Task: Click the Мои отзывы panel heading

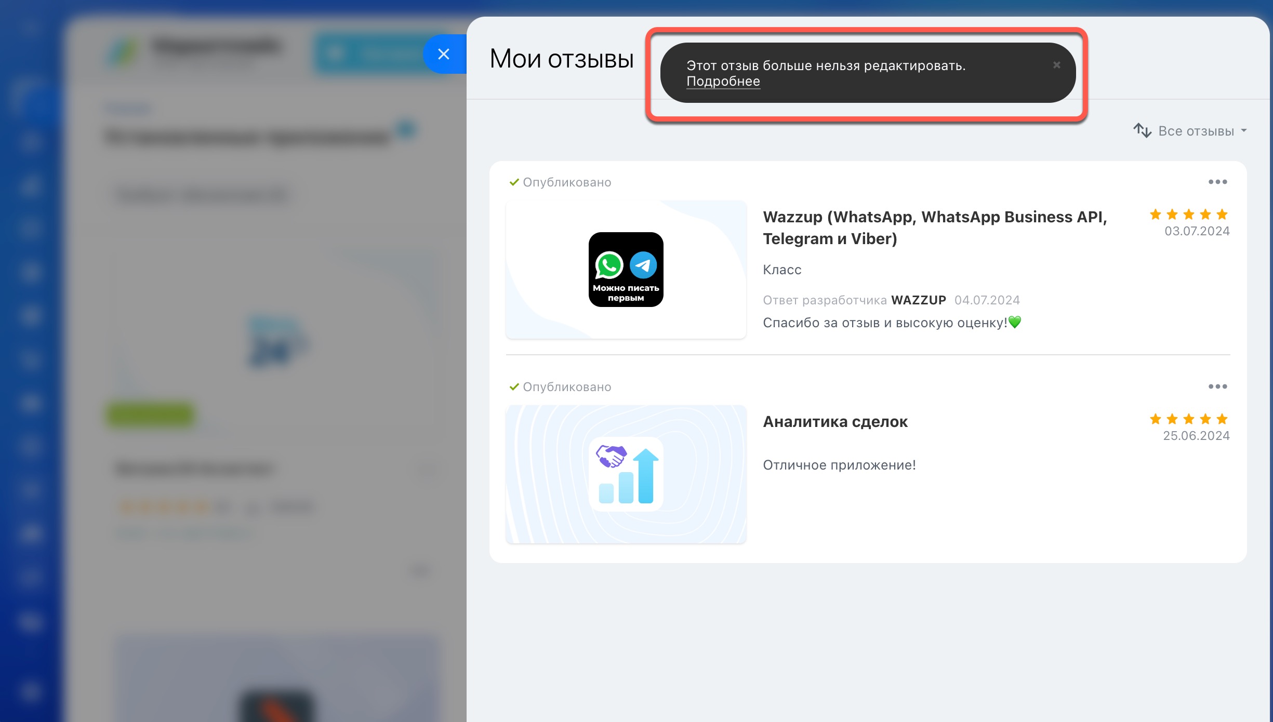Action: (x=562, y=58)
